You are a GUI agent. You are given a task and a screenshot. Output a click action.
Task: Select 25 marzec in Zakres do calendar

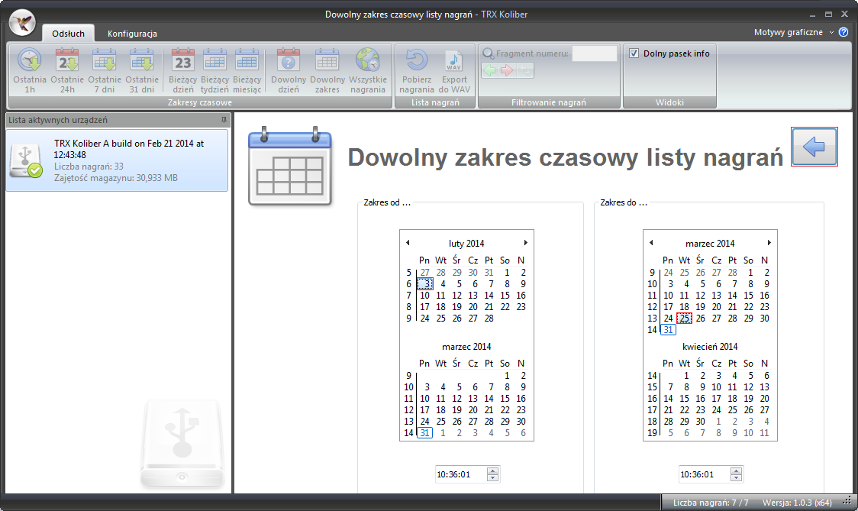pyautogui.click(x=684, y=319)
